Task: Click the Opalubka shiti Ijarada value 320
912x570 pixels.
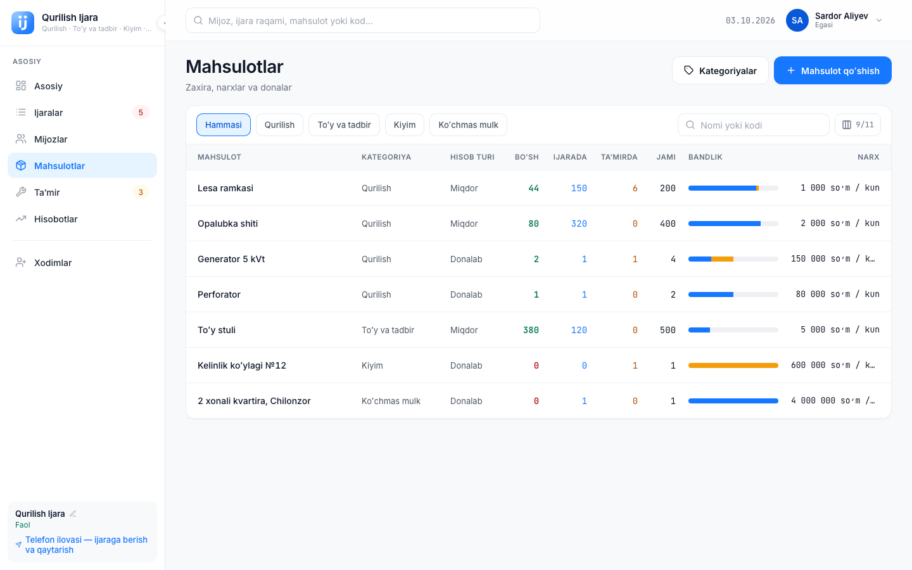Action: pyautogui.click(x=579, y=224)
